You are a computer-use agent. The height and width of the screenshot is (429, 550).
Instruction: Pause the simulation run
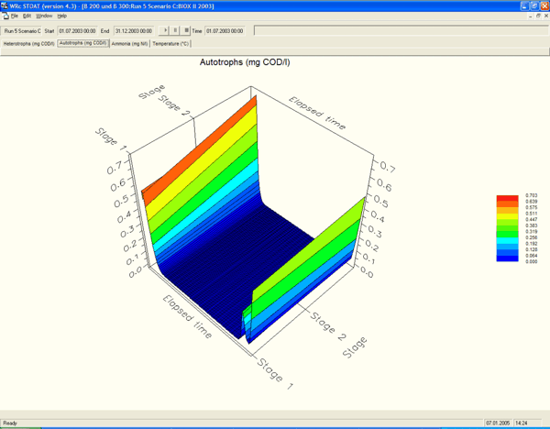click(175, 30)
